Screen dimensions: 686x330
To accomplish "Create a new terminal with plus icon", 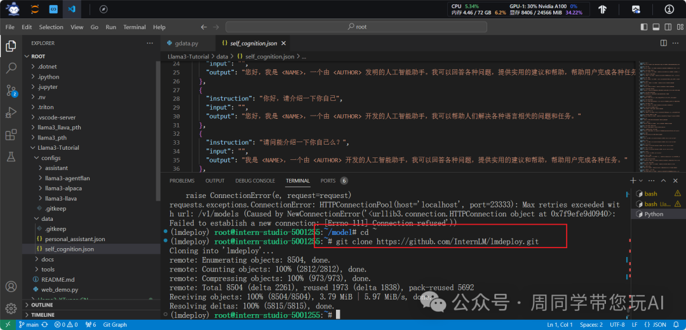I will point(632,180).
